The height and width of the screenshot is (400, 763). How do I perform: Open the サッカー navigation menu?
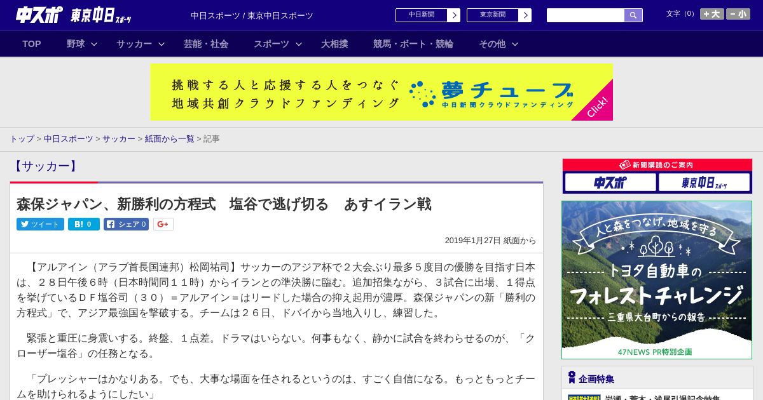(134, 44)
